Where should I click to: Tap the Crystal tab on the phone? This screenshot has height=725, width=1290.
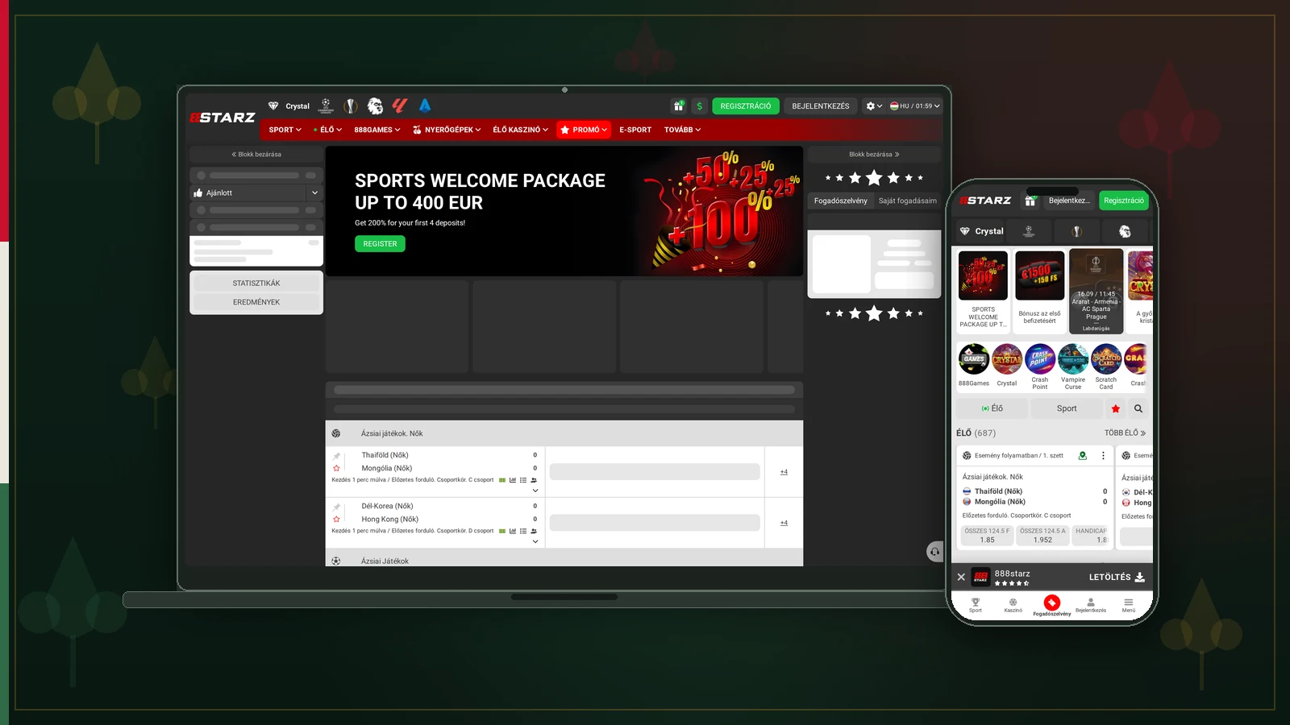pyautogui.click(x=981, y=231)
